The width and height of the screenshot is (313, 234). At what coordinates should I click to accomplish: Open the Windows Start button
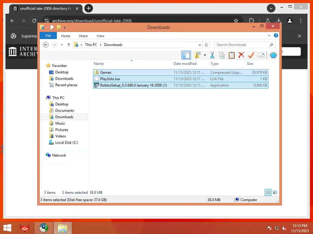coord(7,228)
